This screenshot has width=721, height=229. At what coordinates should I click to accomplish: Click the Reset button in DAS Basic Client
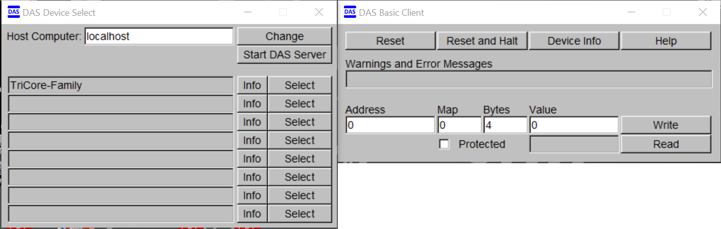pyautogui.click(x=390, y=41)
